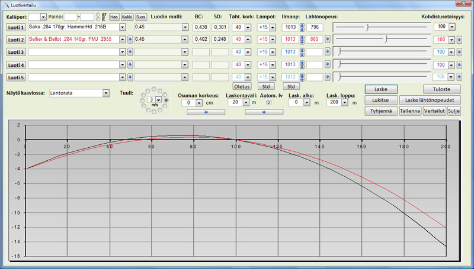Screen dimensions: 474x269
Task: Click blue arrow after Luoti 2 Kohdistusetäisyys dropdown
Action: coord(459,40)
